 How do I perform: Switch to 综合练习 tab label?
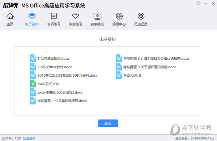[x=75, y=24]
